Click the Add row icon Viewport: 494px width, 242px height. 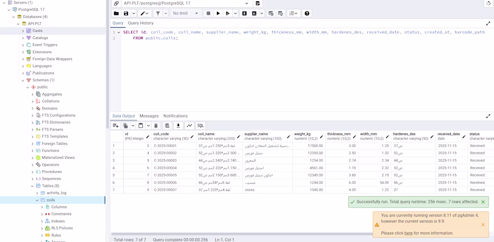point(115,125)
